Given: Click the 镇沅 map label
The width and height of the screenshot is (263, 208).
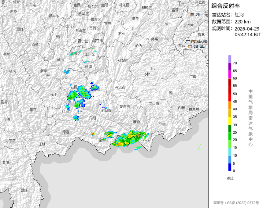Looking at the screenshot, I should (x=13, y=71).
